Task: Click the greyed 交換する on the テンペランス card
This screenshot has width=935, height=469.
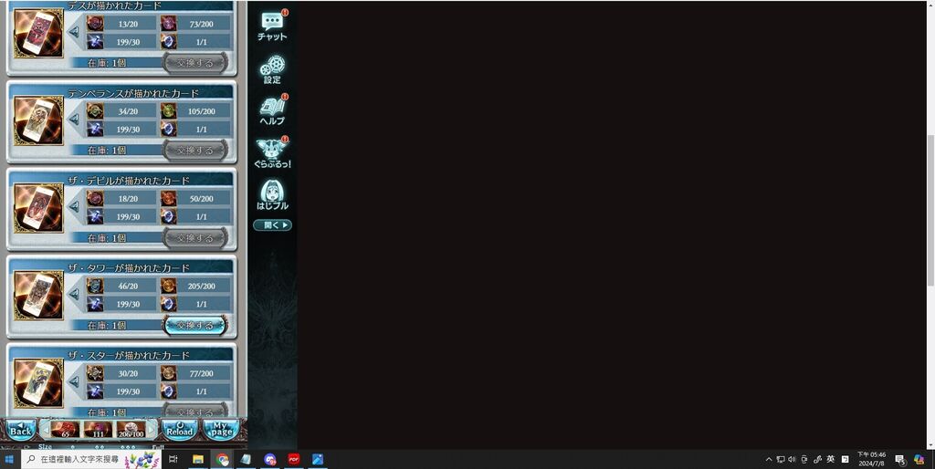Action: (x=195, y=151)
